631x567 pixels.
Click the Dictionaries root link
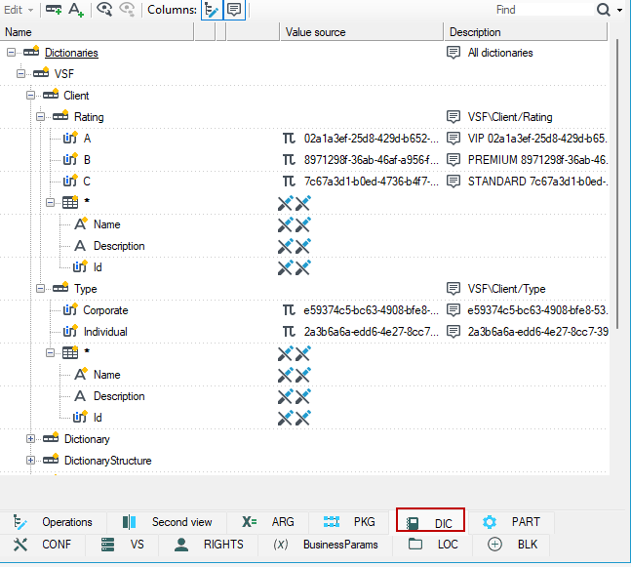71,53
